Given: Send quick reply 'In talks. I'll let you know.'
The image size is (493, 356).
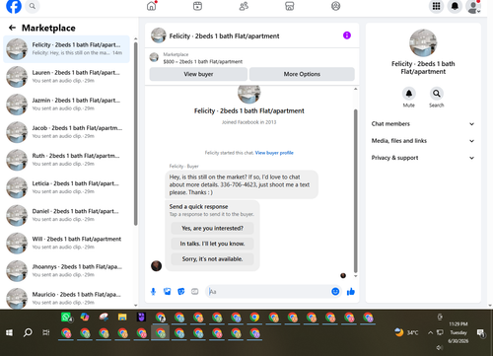Looking at the screenshot, I should point(212,244).
